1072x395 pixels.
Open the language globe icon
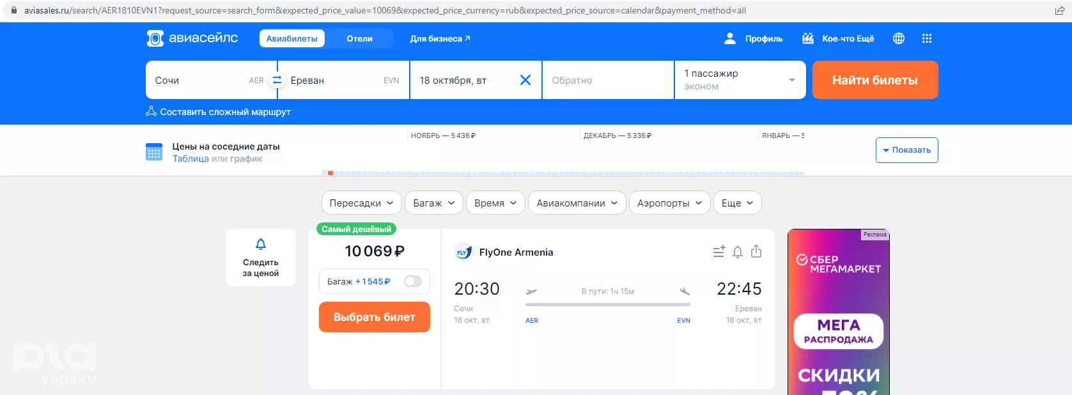898,38
